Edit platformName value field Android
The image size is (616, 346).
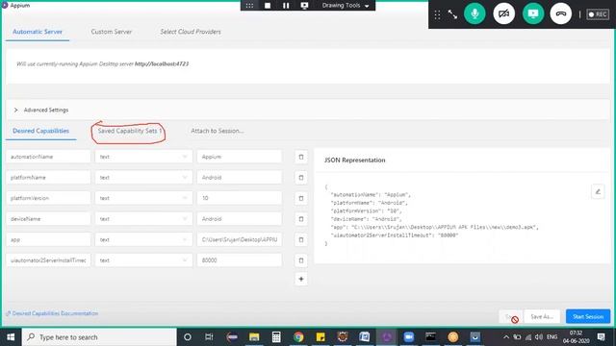[x=240, y=177]
